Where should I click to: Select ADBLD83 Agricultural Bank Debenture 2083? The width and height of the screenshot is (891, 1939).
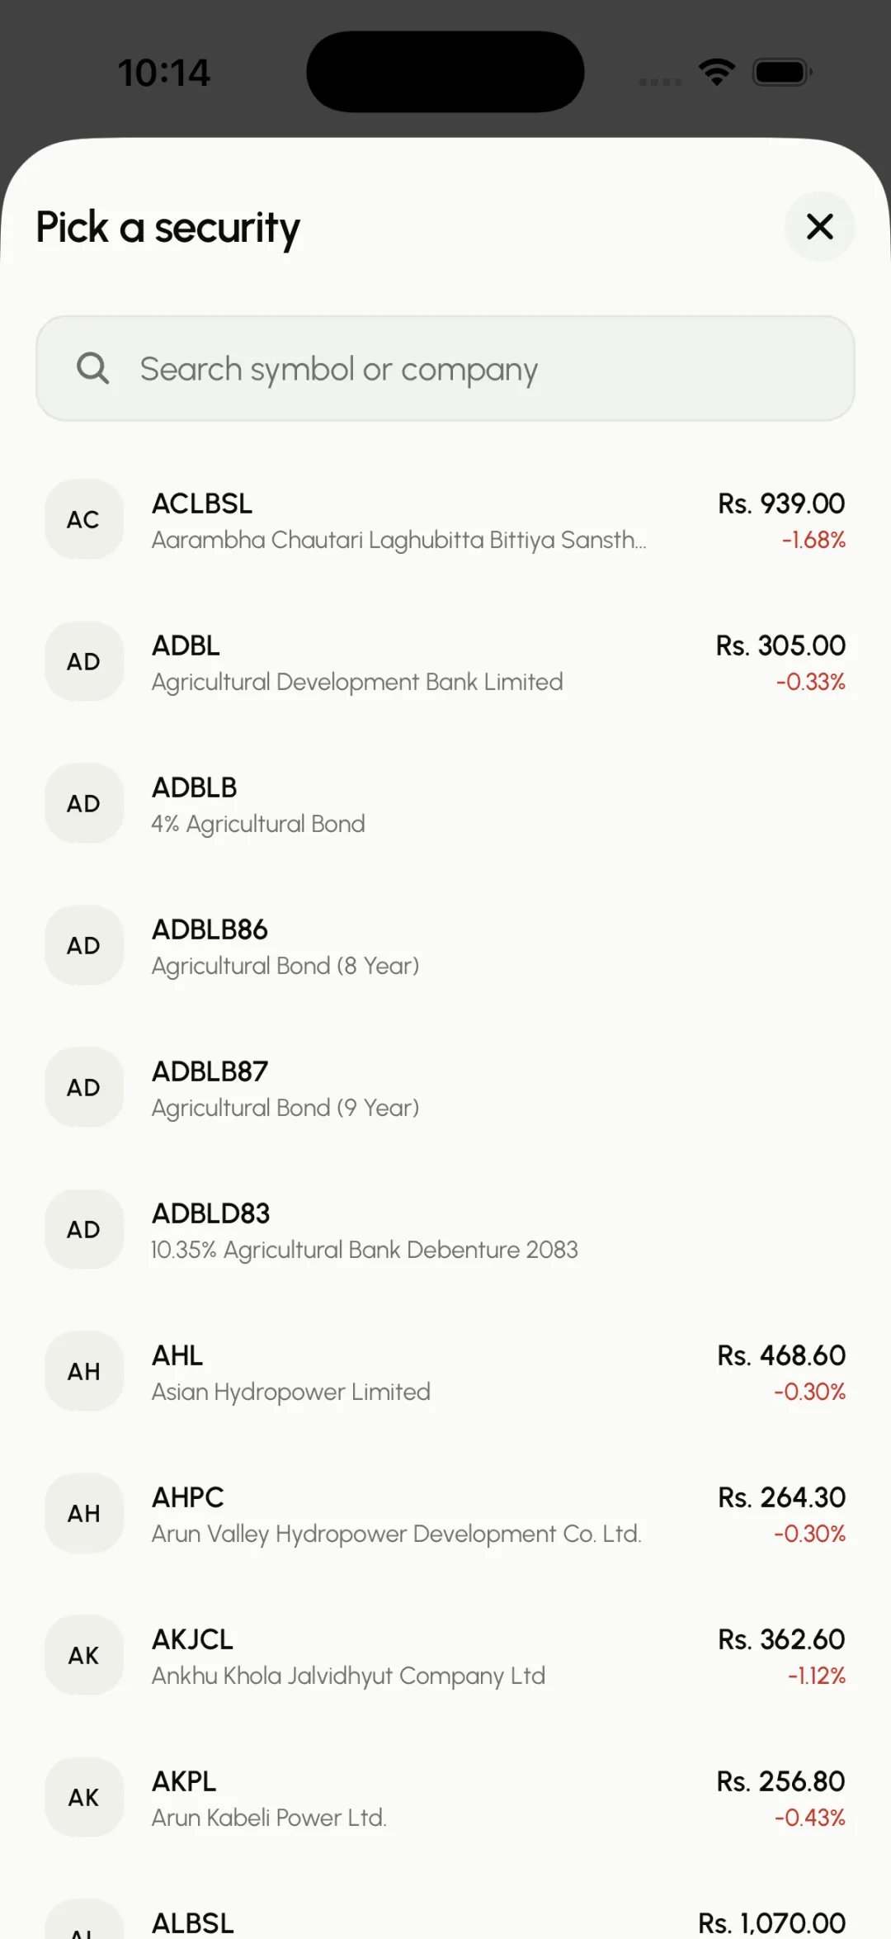445,1229
